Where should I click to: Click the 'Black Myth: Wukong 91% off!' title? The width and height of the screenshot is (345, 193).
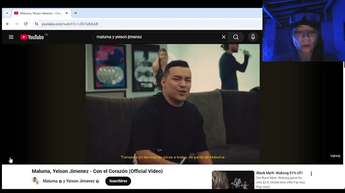click(279, 173)
